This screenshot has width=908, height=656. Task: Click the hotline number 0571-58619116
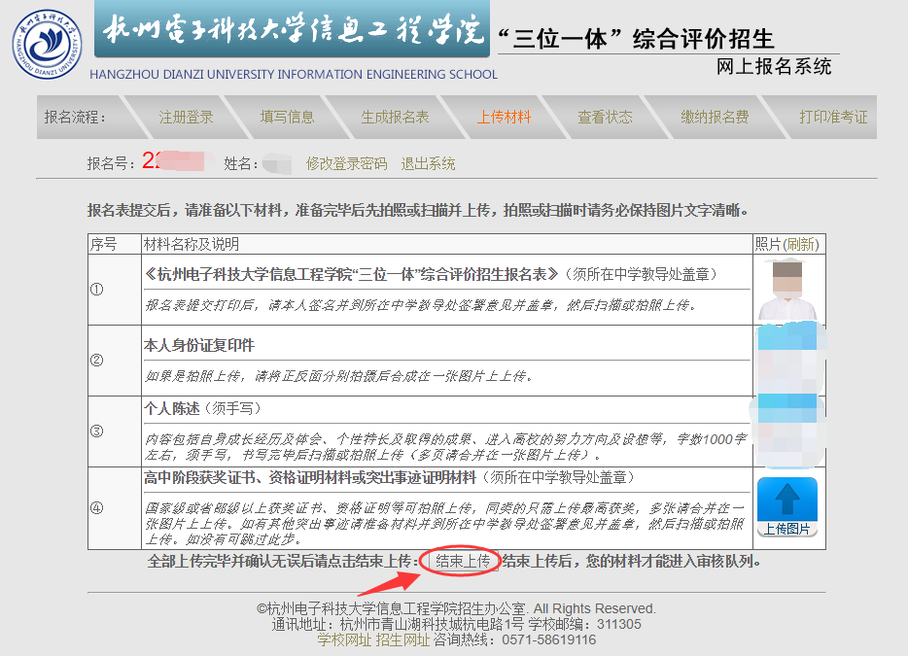pos(549,639)
